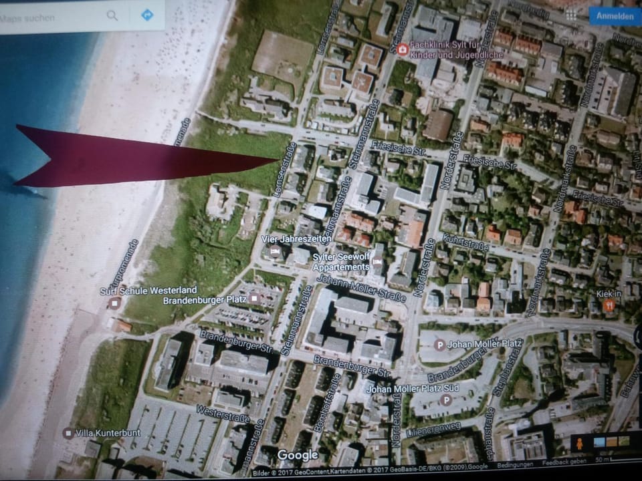Select the Kiek-in restaurant marker
Image resolution: width=642 pixels, height=481 pixels.
(609, 305)
